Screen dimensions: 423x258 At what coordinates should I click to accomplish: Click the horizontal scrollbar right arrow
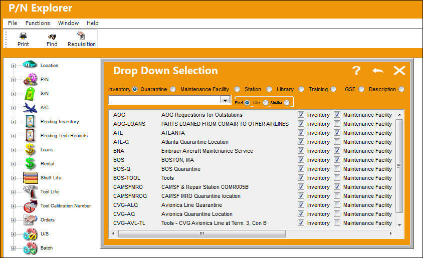click(x=390, y=234)
